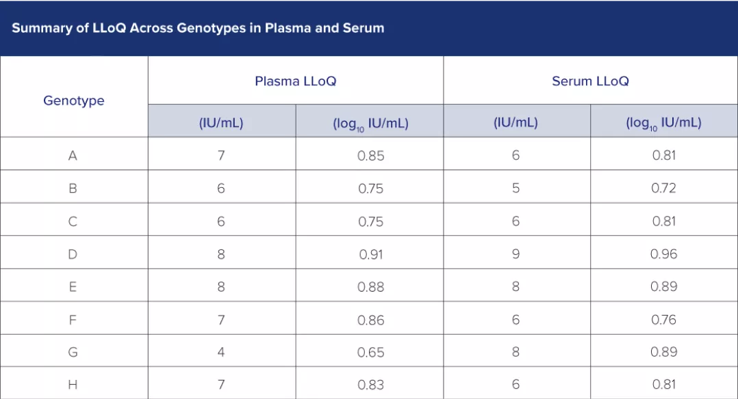Image resolution: width=738 pixels, height=399 pixels.
Task: Select the Genotype column header
Action: 74,100
